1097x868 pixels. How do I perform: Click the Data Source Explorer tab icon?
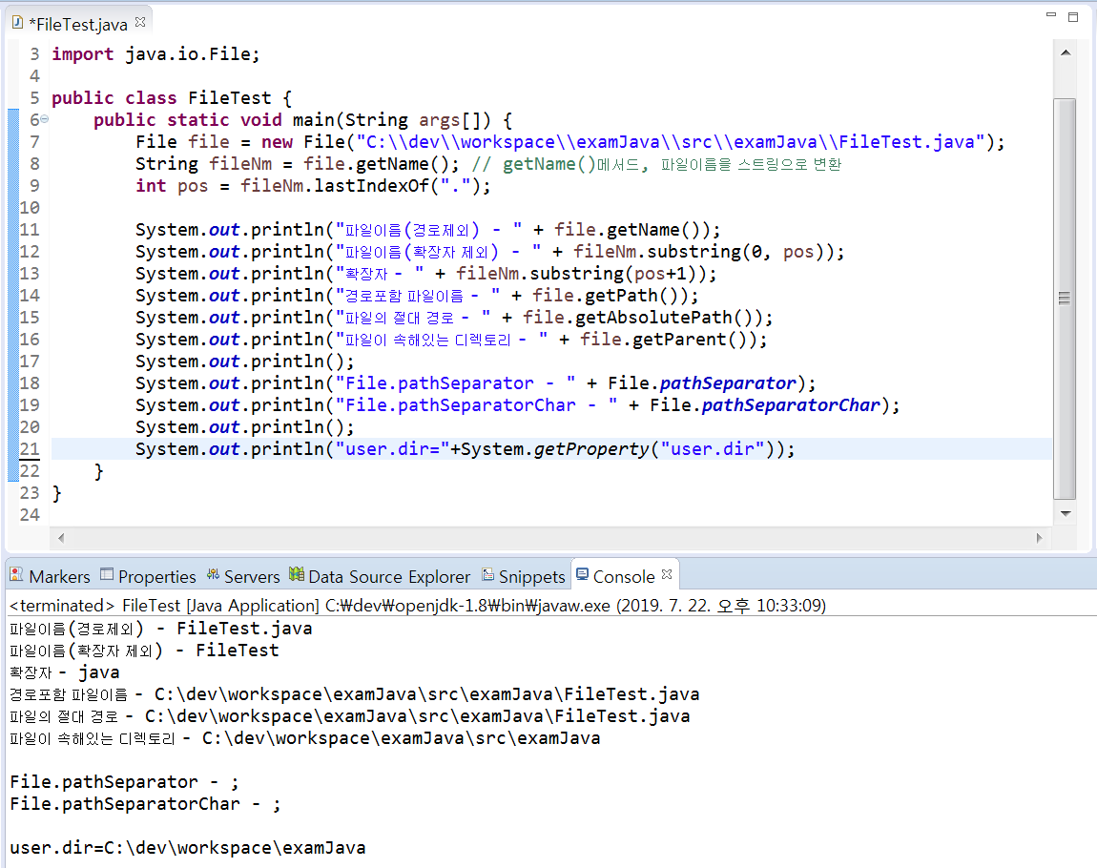297,574
